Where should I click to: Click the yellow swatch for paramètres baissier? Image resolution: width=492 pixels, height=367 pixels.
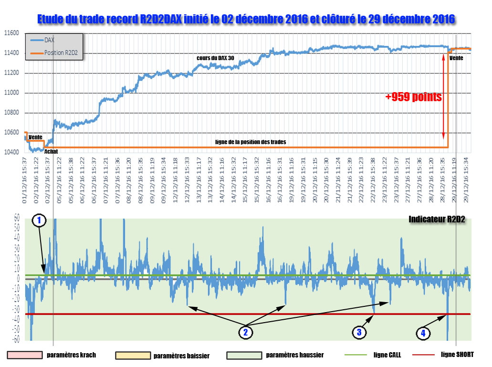(x=133, y=356)
